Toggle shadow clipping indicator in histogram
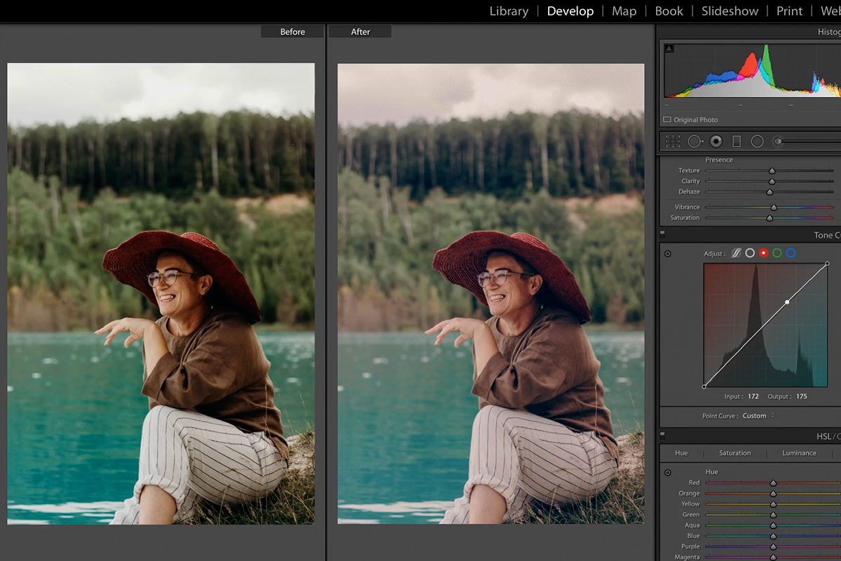Image resolution: width=841 pixels, height=561 pixels. pyautogui.click(x=669, y=48)
